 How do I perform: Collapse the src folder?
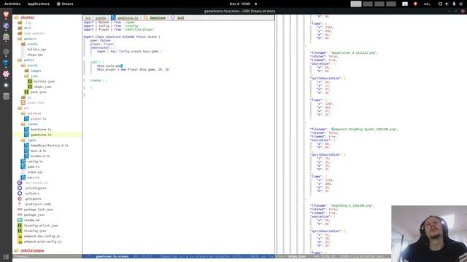coord(20,108)
